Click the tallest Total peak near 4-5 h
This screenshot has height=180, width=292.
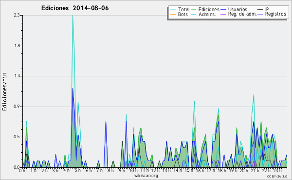73,16
